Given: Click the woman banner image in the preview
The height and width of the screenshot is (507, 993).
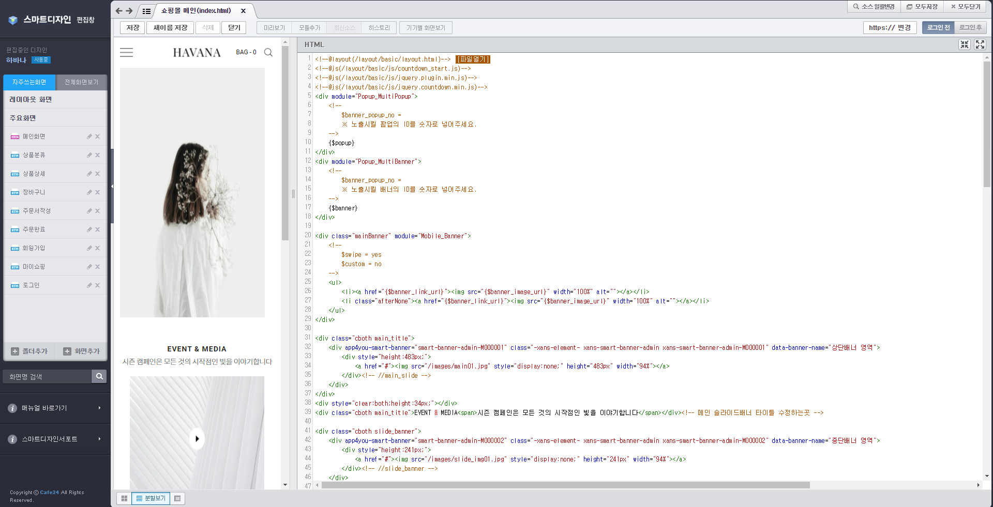Looking at the screenshot, I should coord(192,192).
